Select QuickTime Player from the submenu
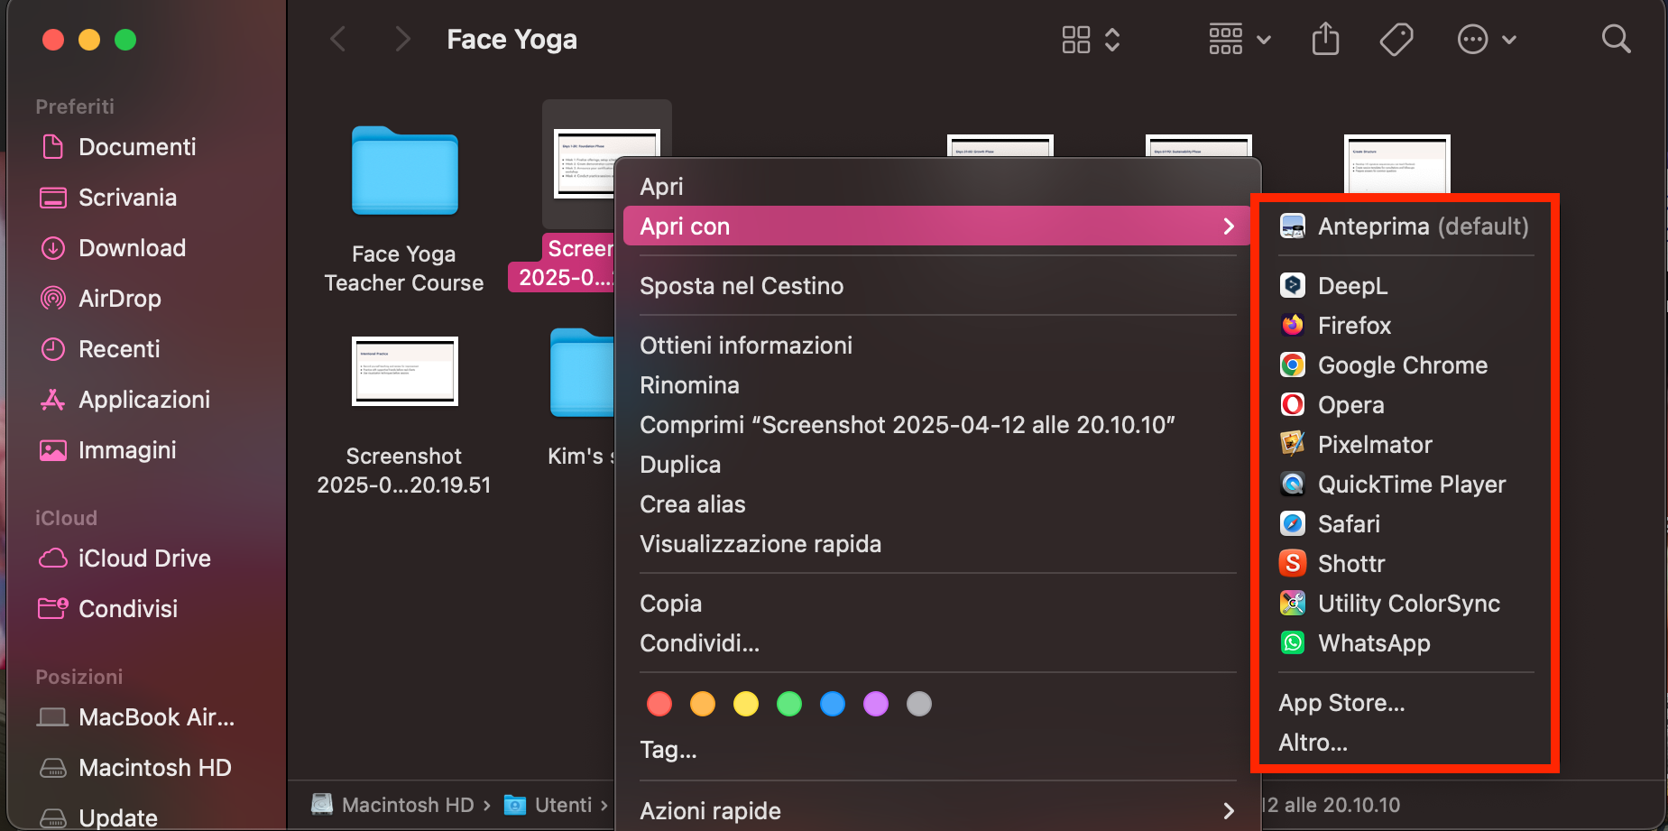 coord(1412,484)
